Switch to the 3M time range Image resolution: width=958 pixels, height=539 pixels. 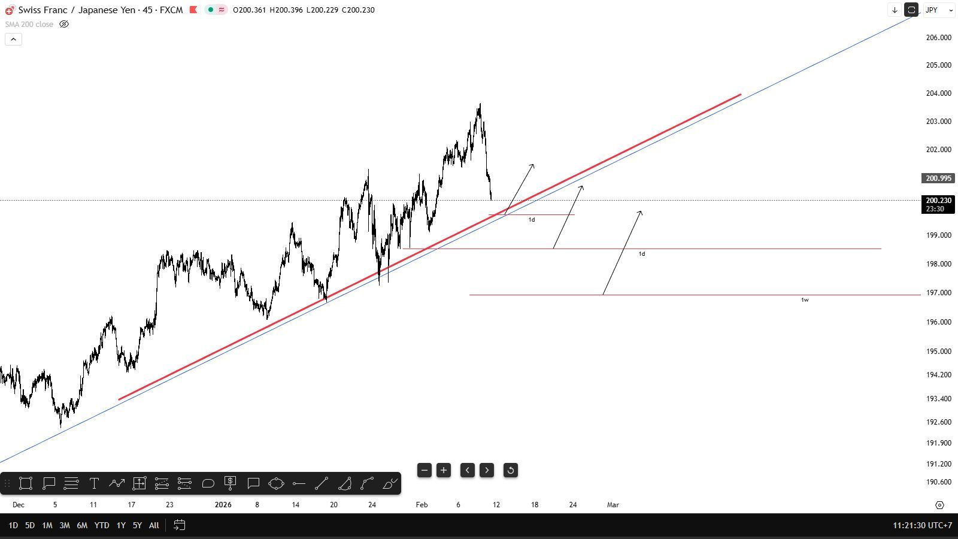tap(65, 525)
